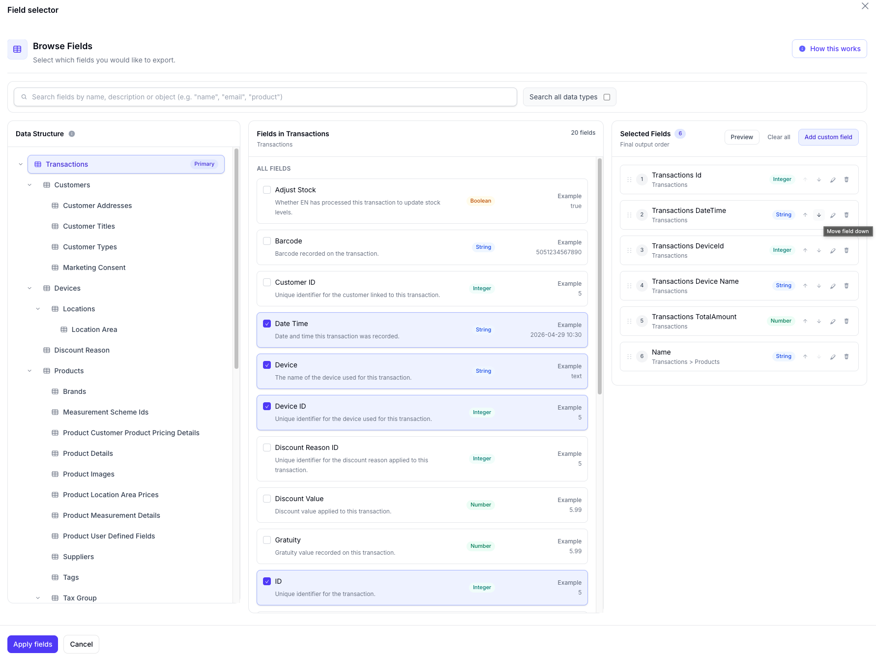
Task: Collapse the Transactions tree node
Action: 21,164
